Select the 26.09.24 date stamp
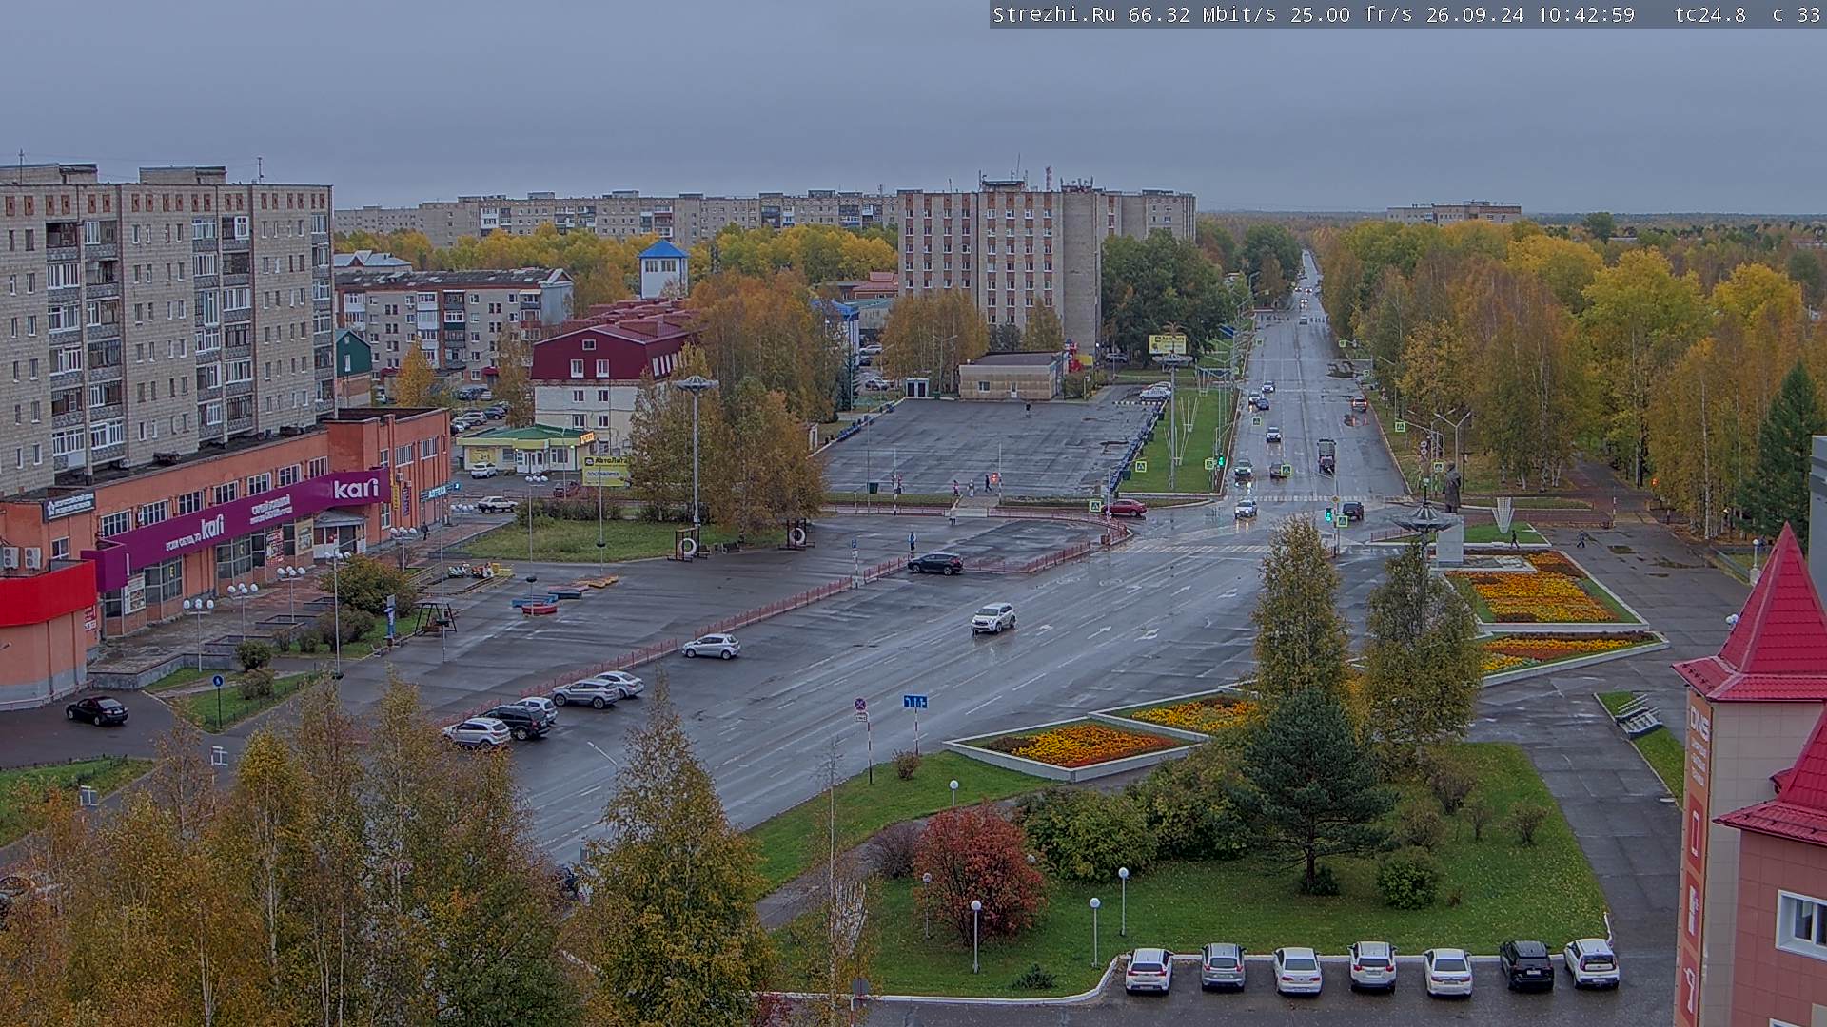 pos(1474,15)
